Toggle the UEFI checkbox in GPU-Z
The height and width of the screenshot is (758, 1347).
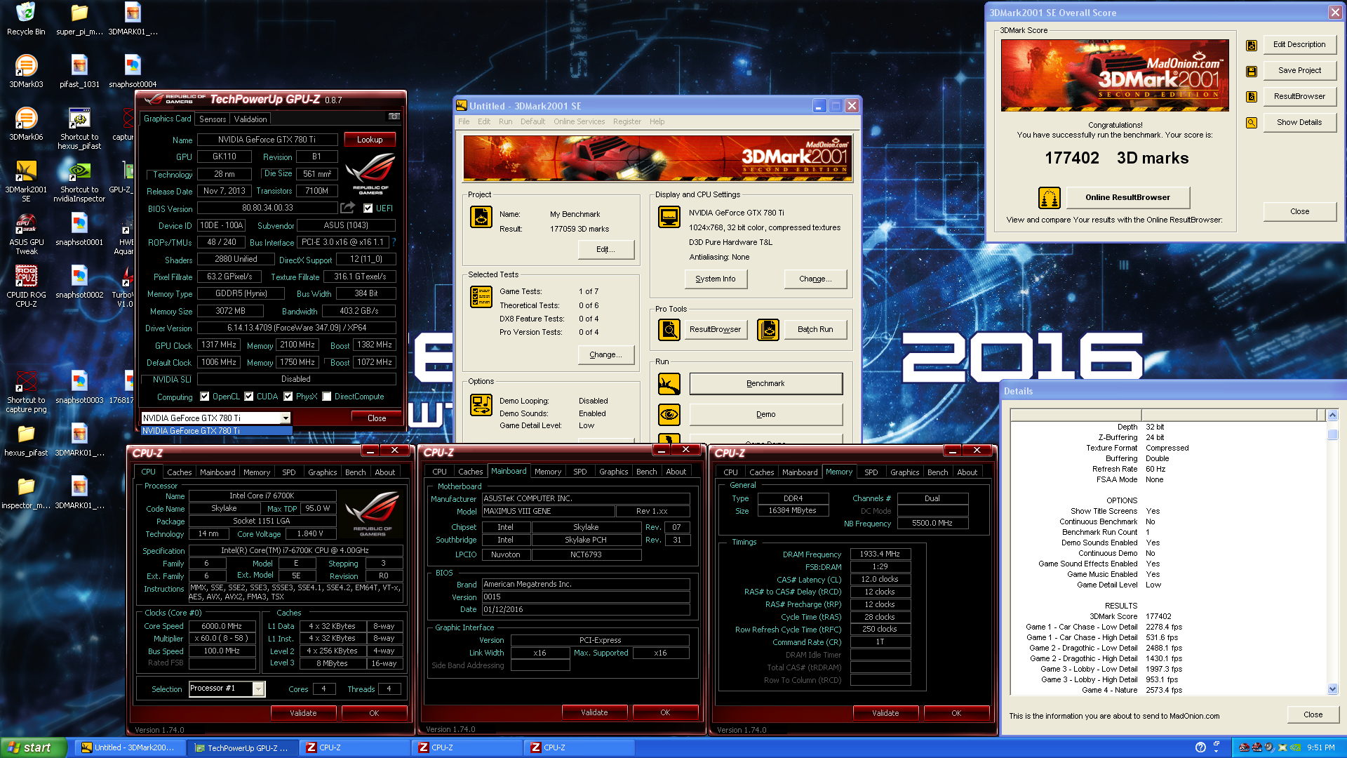tap(368, 208)
